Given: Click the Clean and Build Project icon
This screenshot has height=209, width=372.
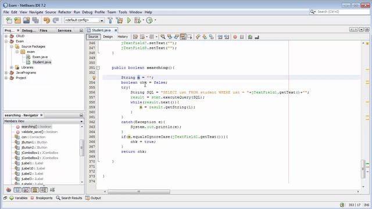Looking at the screenshot, I should click(x=120, y=20).
